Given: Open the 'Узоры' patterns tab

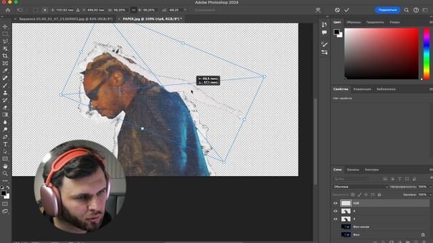Looking at the screenshot, I should click(x=395, y=22).
